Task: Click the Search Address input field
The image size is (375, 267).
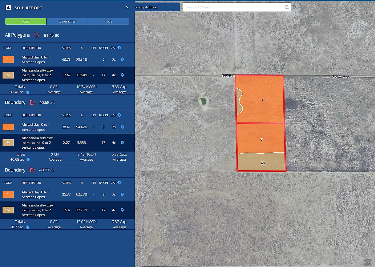Action: [x=234, y=7]
